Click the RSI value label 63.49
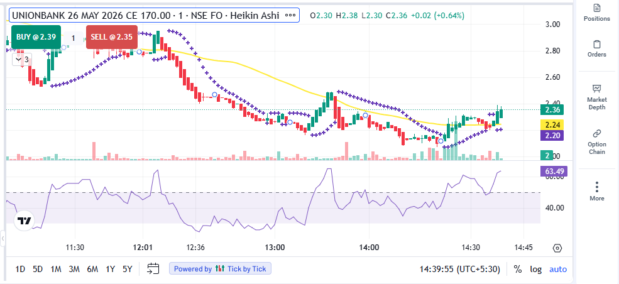Screen dimensions: 619x284 point(554,171)
